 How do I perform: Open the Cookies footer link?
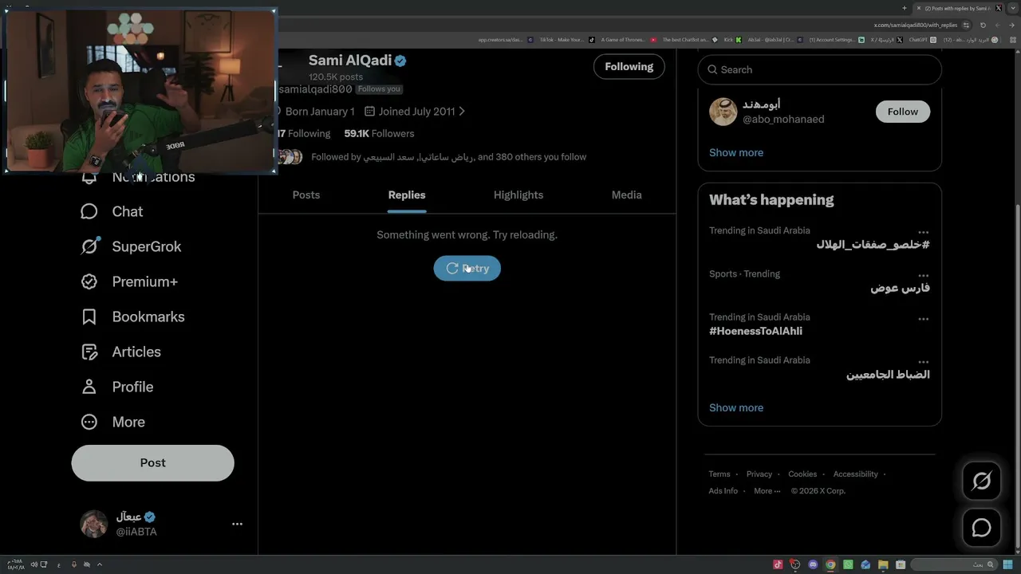802,474
